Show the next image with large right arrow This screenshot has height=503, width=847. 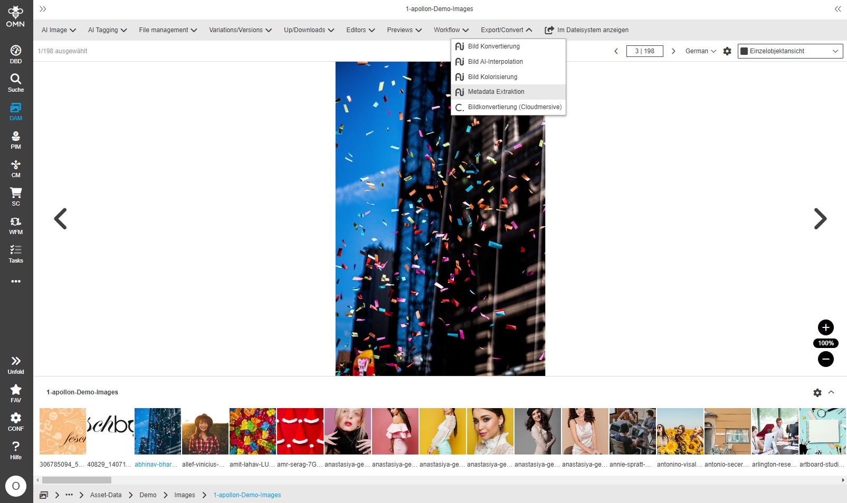(820, 219)
